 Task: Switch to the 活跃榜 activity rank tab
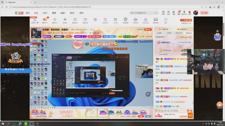[x=169, y=33]
